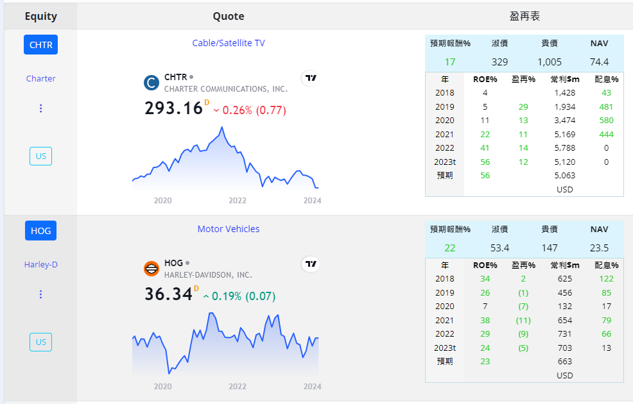
Task: Click the 2022 label on CHTR chart axis
Action: tap(238, 200)
